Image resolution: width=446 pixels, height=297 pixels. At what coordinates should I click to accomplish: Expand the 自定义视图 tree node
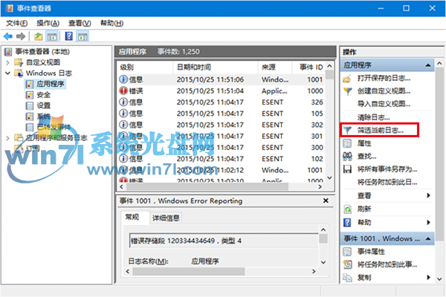pyautogui.click(x=8, y=62)
